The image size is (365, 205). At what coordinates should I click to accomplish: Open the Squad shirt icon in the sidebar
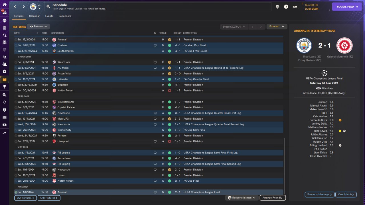tap(4, 20)
